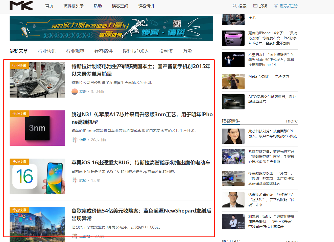334x242 pixels.
Task: Switch to the 镁客请讲 article tab
Action: point(104,51)
